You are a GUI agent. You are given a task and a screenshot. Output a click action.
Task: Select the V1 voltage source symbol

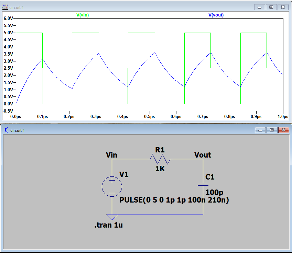pos(112,187)
